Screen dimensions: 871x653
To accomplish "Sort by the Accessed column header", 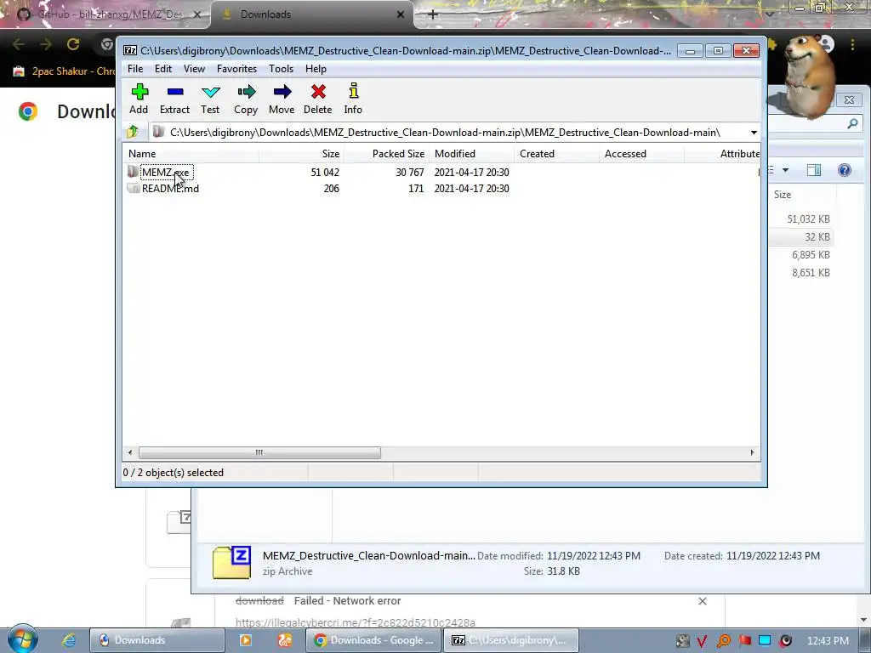I will (641, 154).
